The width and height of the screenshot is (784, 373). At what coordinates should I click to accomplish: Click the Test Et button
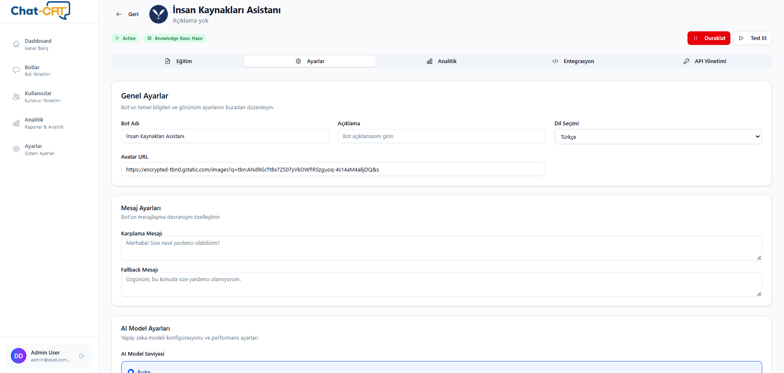tap(752, 38)
